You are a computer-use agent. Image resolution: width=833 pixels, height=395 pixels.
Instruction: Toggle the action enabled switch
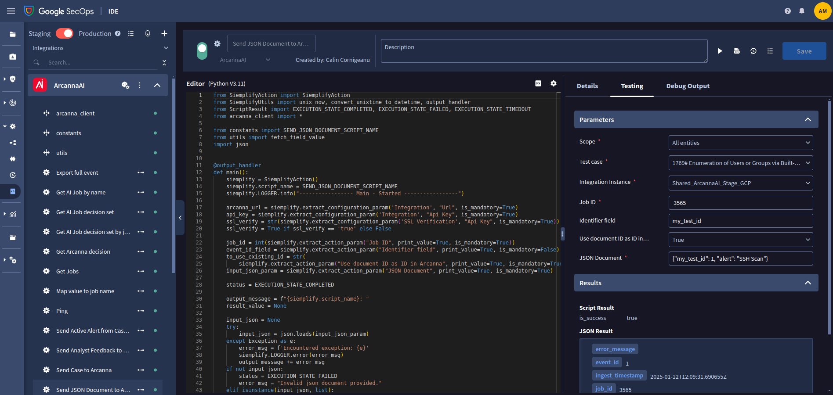(202, 51)
